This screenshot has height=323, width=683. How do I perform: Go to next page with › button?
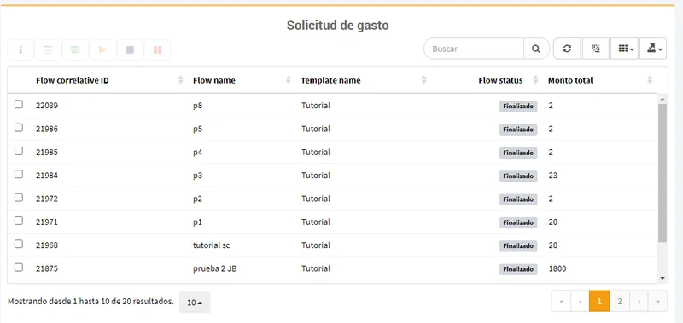tap(639, 301)
